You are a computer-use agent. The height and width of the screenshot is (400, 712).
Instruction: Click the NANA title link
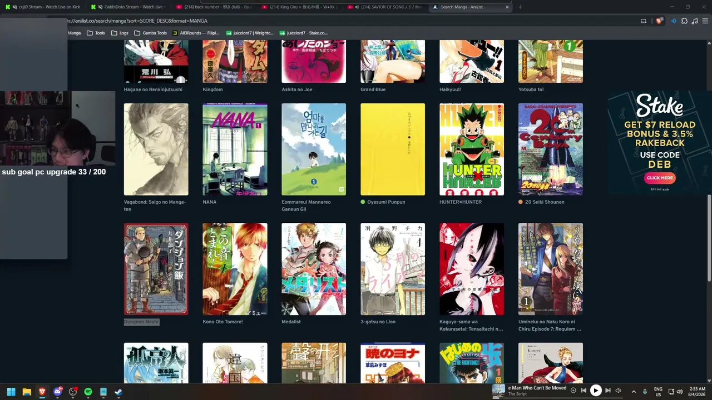point(210,202)
